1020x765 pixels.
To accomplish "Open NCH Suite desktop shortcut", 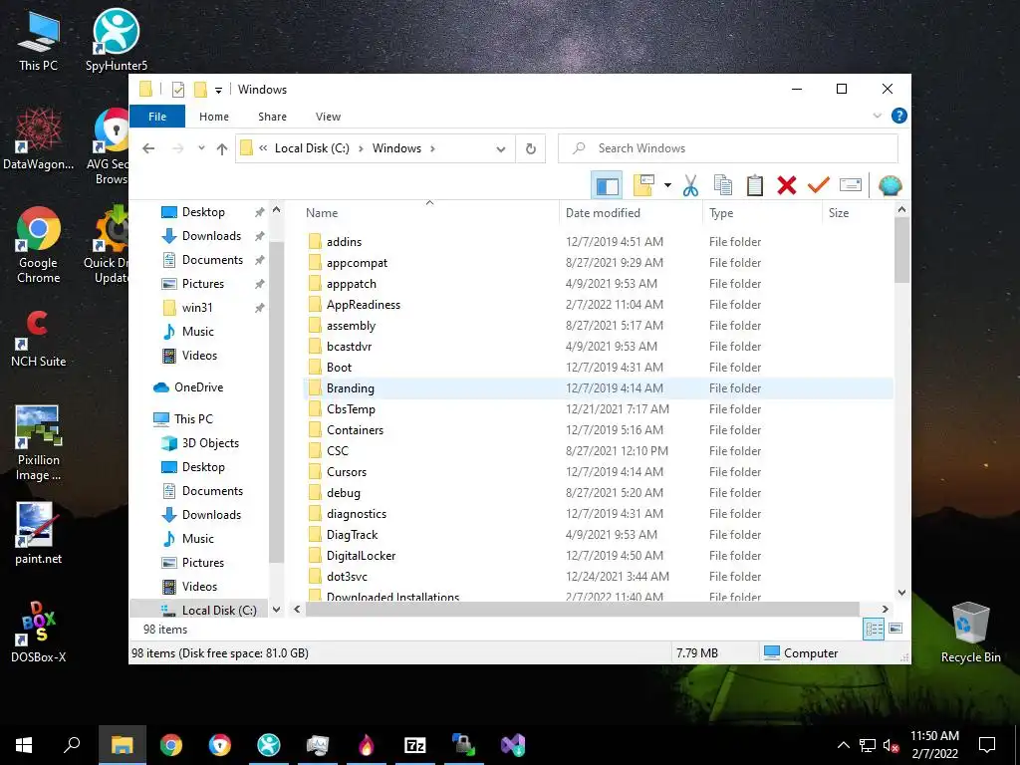I will (x=39, y=339).
